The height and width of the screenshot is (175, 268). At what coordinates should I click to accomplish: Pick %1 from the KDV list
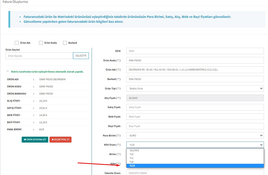point(195,158)
